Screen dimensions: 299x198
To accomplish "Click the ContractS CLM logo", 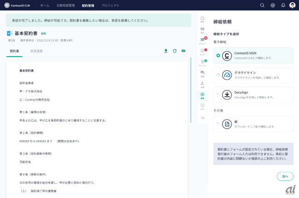I will coord(17,6).
